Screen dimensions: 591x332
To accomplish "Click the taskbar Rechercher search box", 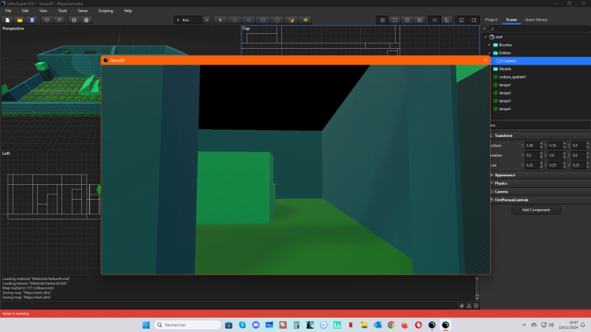I will coord(188,325).
